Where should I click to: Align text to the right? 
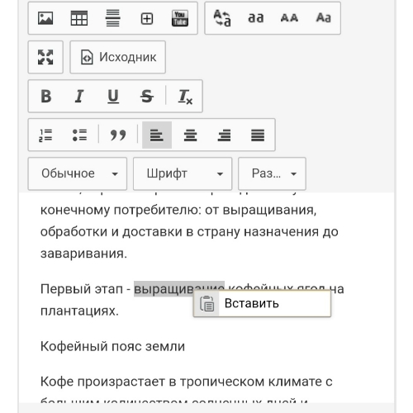(x=224, y=135)
